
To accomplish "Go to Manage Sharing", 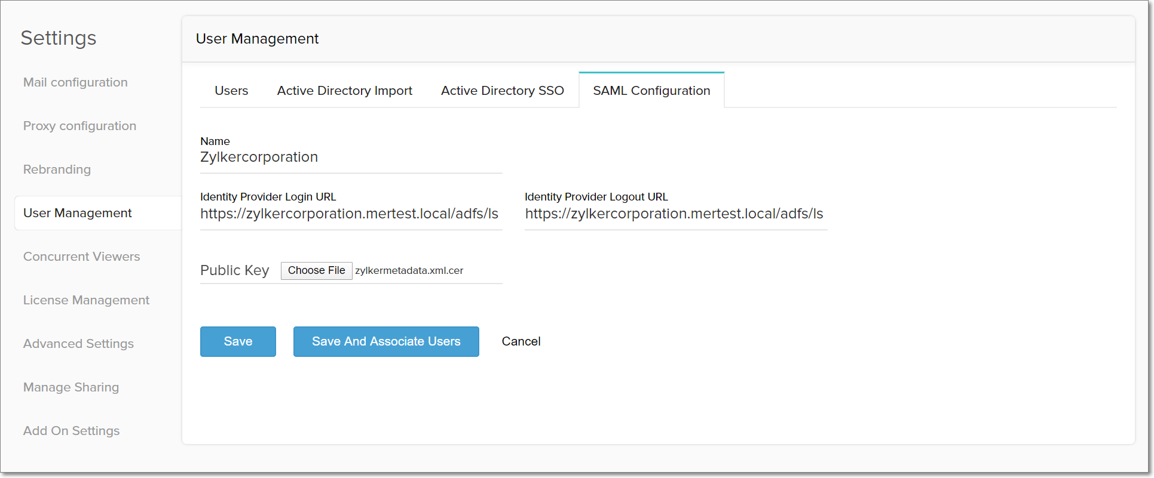I will [x=71, y=387].
